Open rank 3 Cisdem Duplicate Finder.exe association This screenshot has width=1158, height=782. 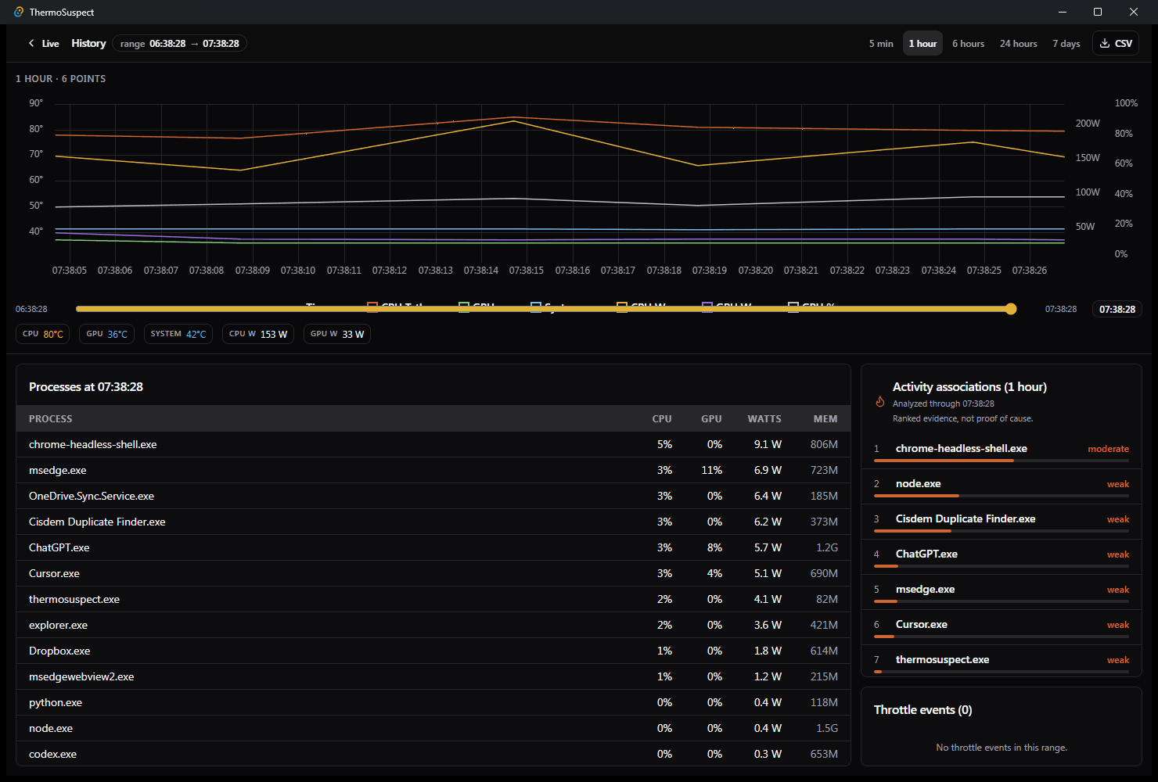point(1002,522)
